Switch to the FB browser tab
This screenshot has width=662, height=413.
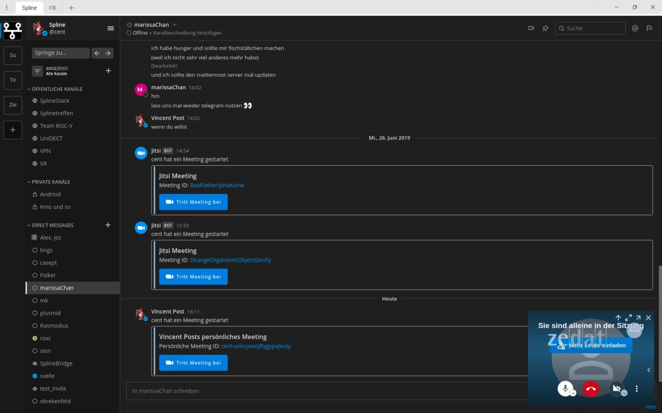point(52,8)
